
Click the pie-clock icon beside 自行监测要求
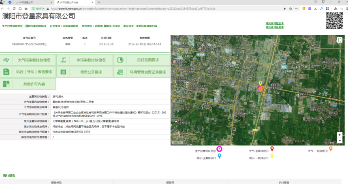click(x=120, y=60)
